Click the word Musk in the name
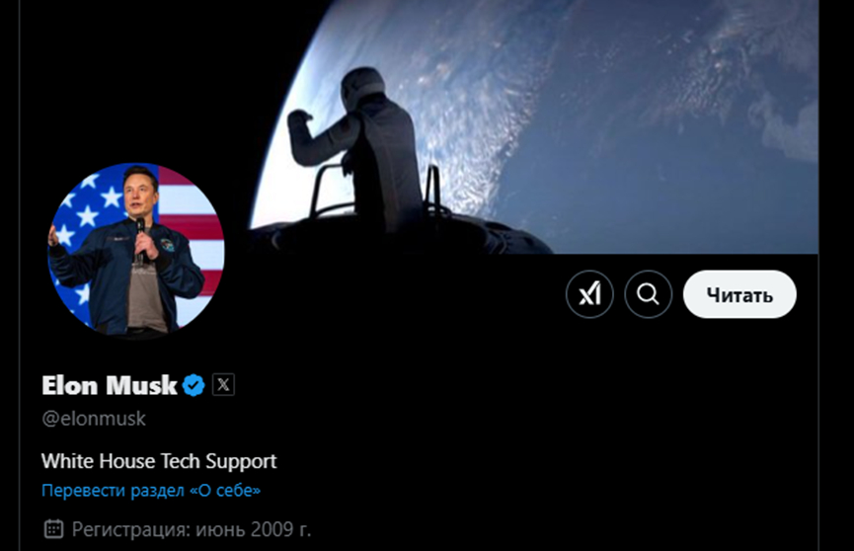The height and width of the screenshot is (551, 854). coord(141,385)
